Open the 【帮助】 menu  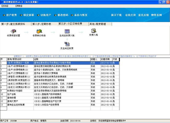coord(19,6)
